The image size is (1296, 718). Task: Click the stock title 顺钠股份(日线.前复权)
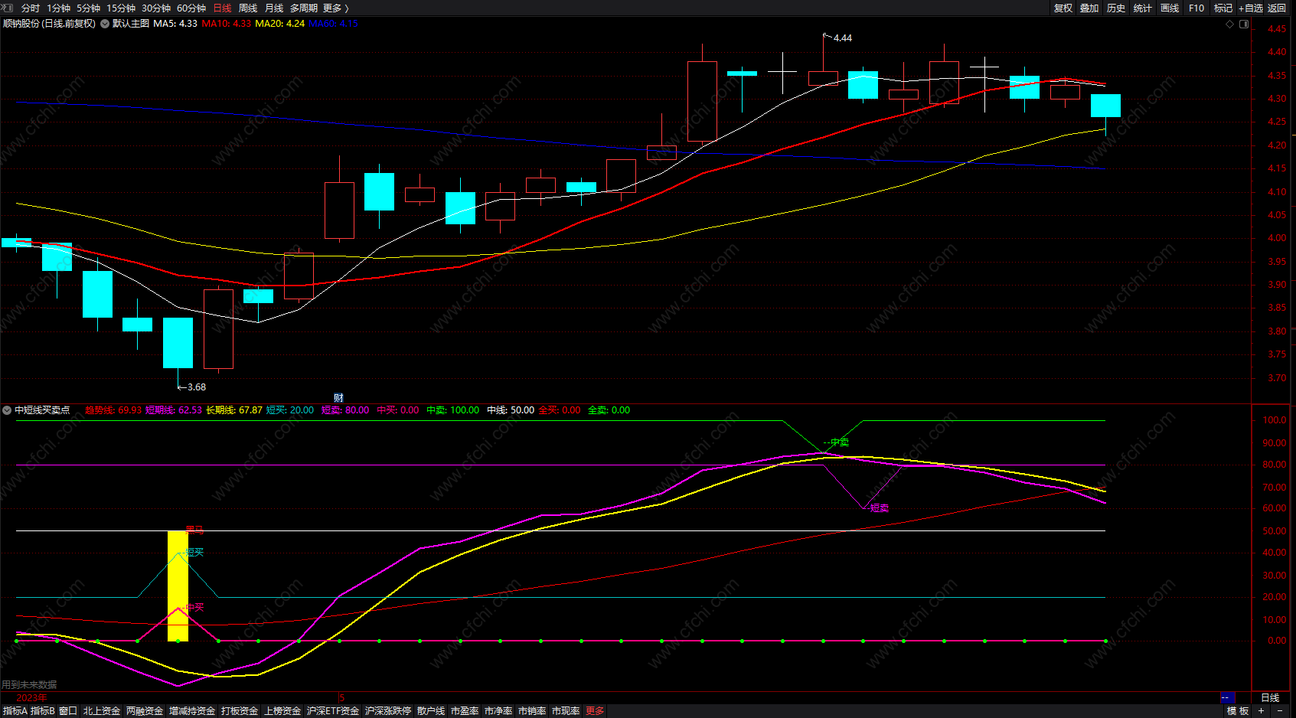tap(49, 24)
